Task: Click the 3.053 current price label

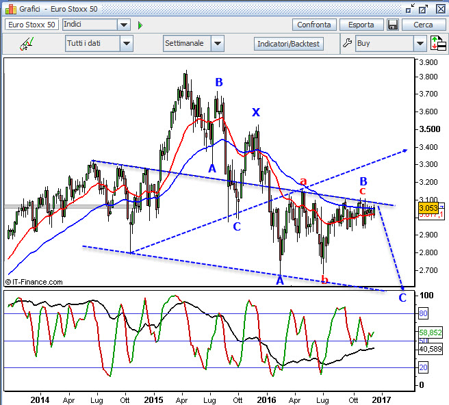Action: [x=428, y=208]
